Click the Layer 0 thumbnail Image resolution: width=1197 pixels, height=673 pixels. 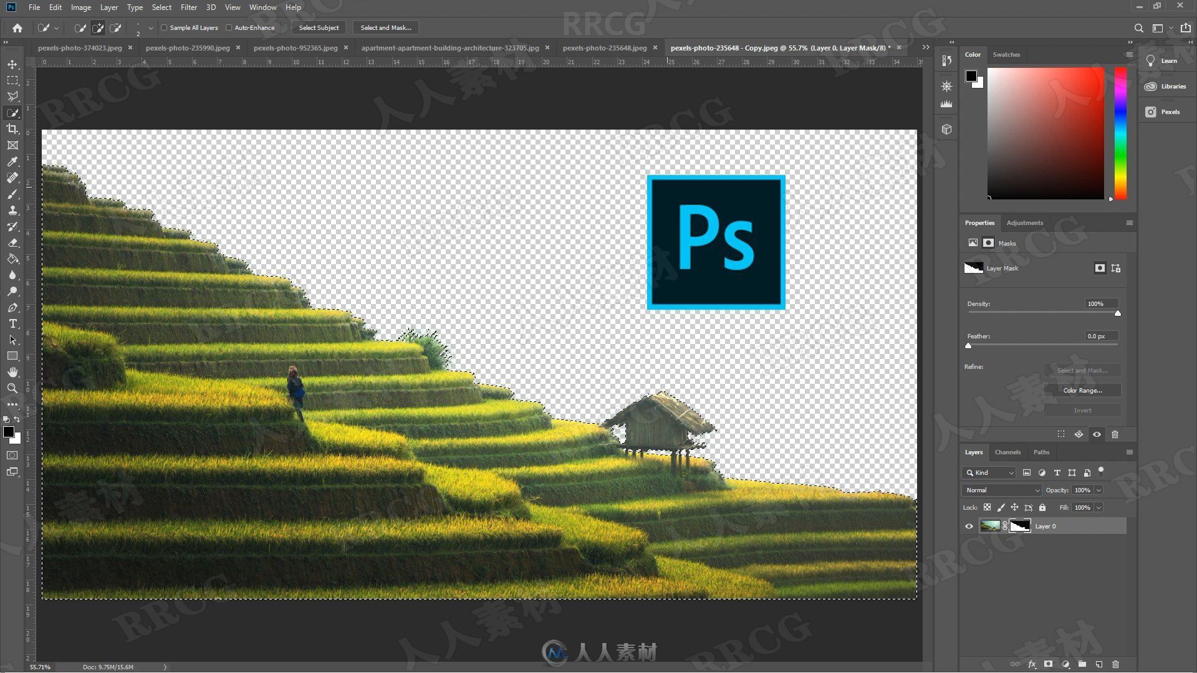(990, 526)
